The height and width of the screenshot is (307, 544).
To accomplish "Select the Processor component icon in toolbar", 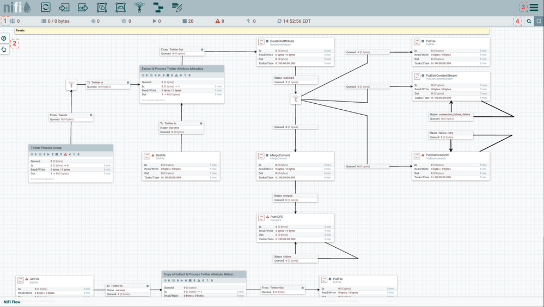I will coord(46,8).
